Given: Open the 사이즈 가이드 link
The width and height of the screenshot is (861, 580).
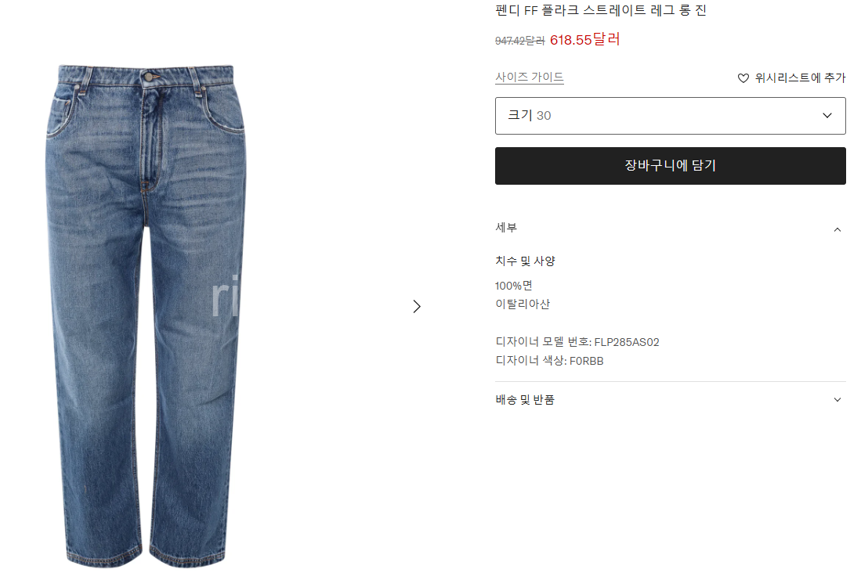Looking at the screenshot, I should tap(530, 77).
